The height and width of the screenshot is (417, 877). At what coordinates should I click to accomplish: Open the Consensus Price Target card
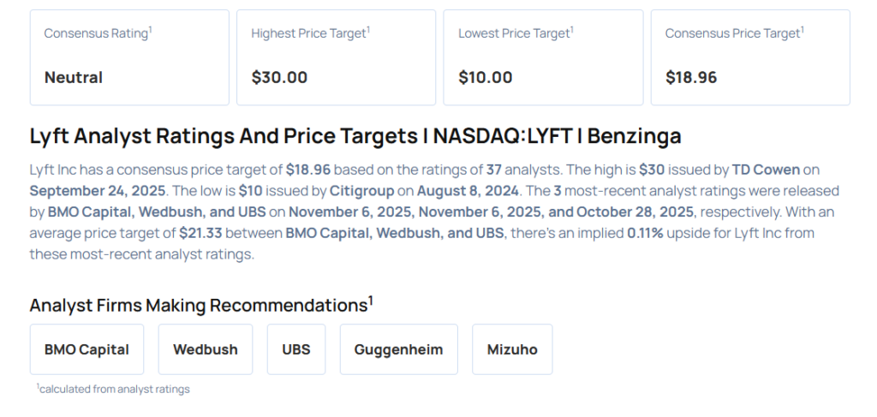coord(750,57)
